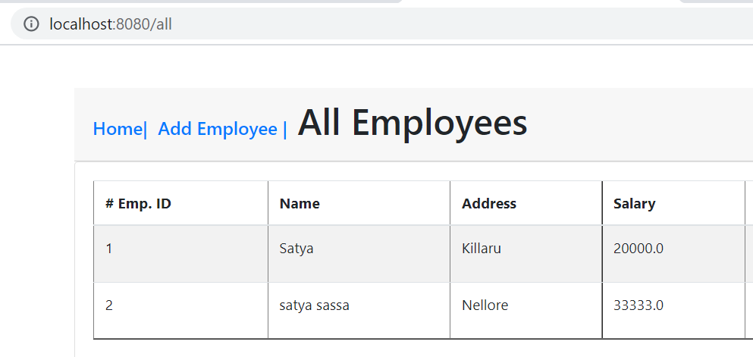Click the pipe separator after Add Employee

[x=284, y=129]
